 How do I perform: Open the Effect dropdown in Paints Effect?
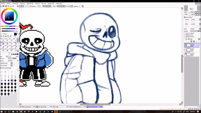200,24
